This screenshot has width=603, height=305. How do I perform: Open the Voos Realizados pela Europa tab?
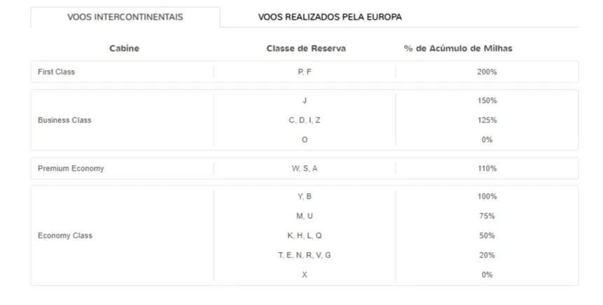tap(330, 17)
